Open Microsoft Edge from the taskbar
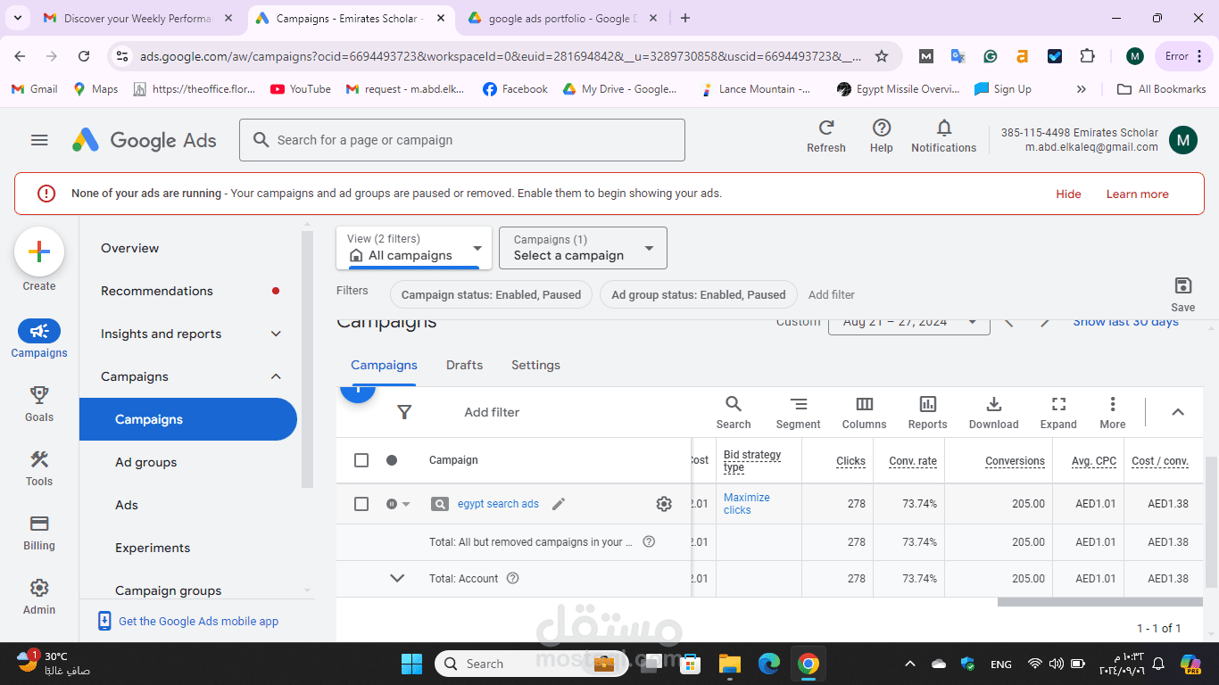This screenshot has height=685, width=1219. pos(769,664)
